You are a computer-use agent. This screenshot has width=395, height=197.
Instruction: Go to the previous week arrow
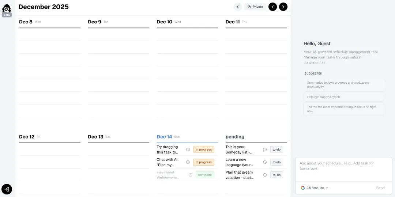(272, 7)
